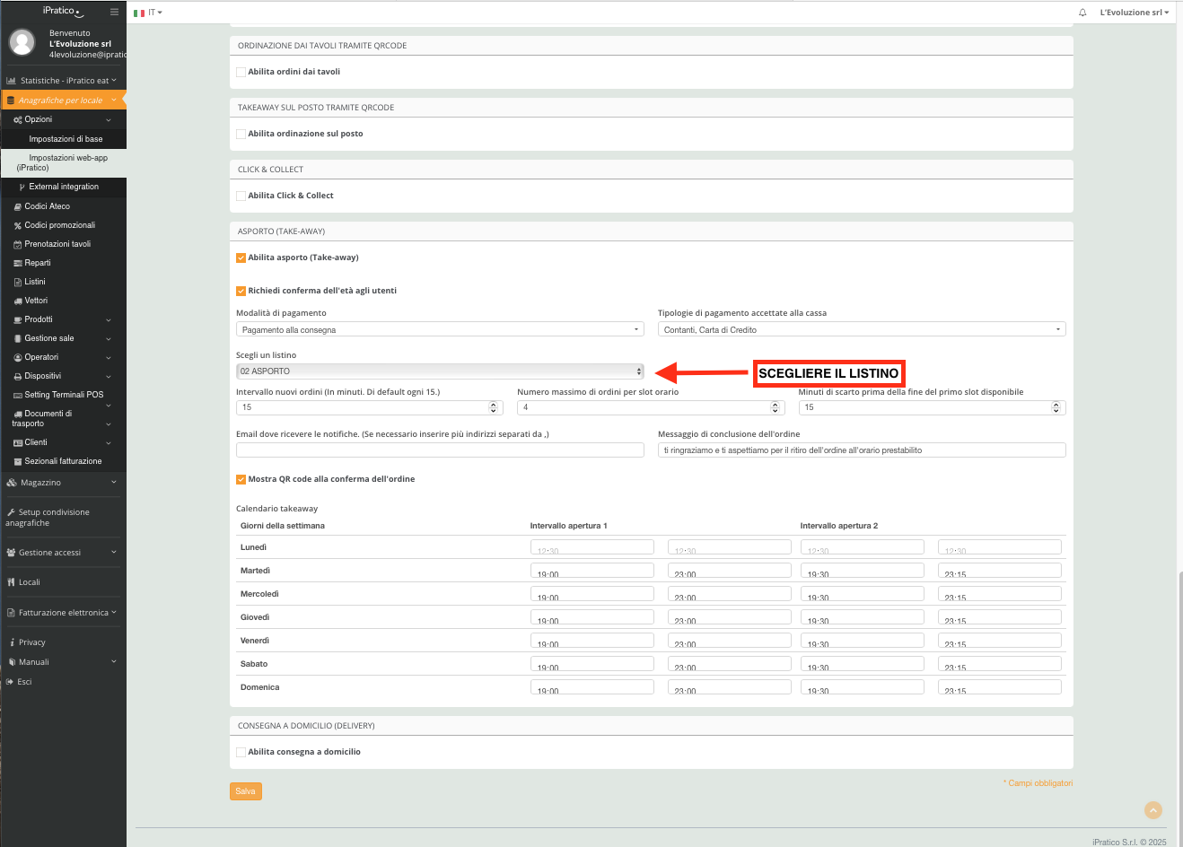
Task: Uncheck Abilita asporto (Take-away)
Action: [241, 258]
